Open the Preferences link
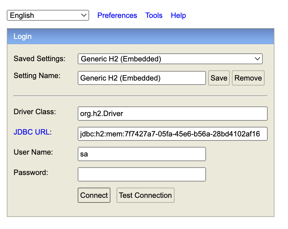This screenshot has height=229, width=288. (x=117, y=15)
